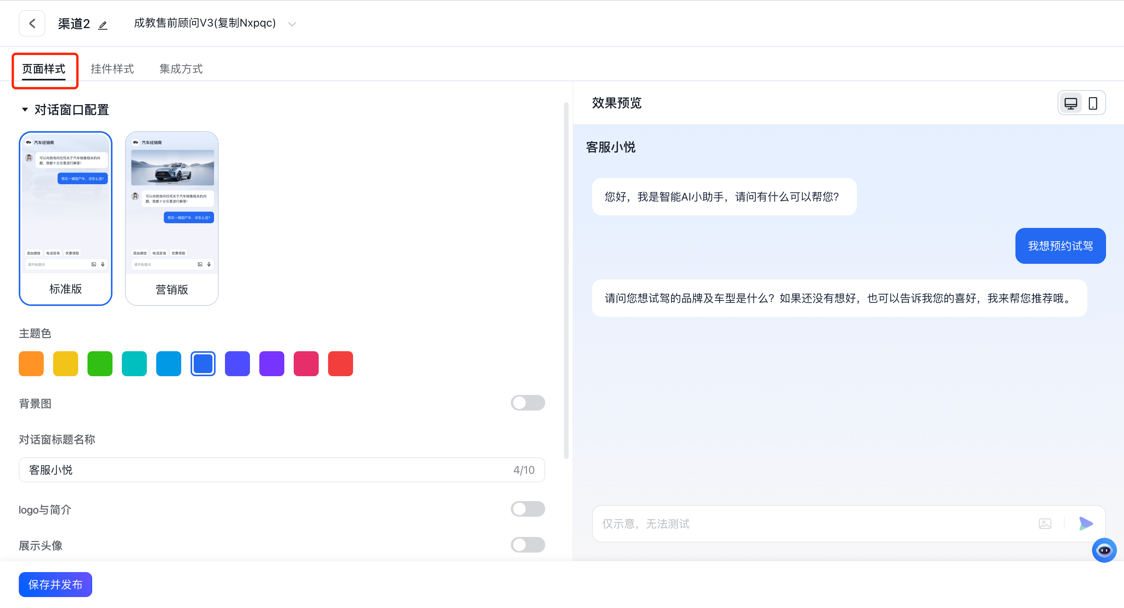Switch preview to desktop view
Screen dimensions: 1124x608
click(x=1071, y=103)
